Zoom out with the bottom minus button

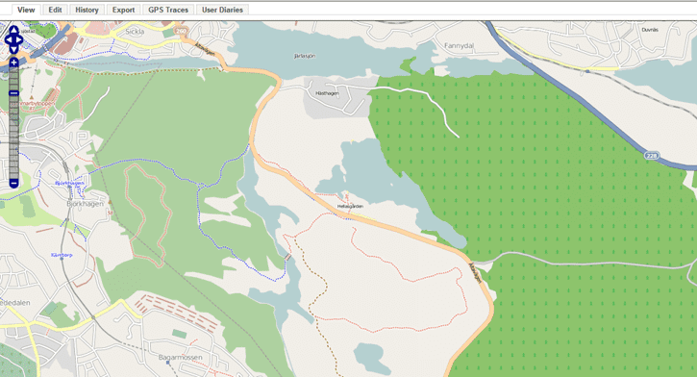coord(13,183)
